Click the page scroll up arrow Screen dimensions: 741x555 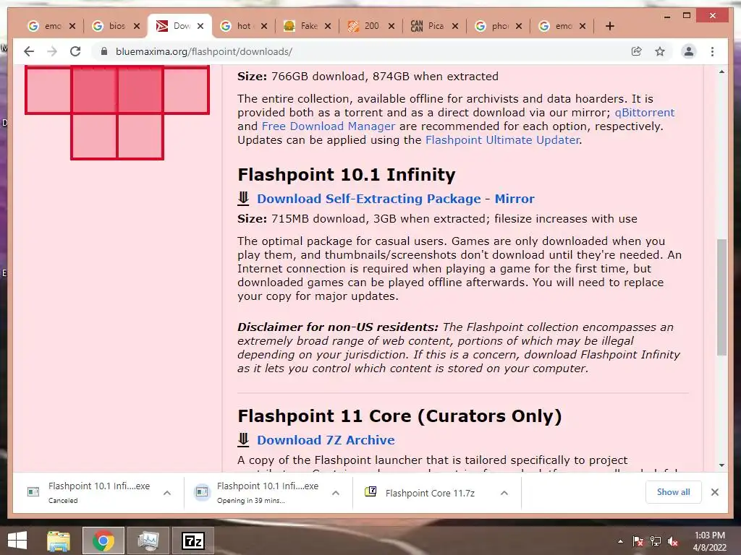point(721,72)
